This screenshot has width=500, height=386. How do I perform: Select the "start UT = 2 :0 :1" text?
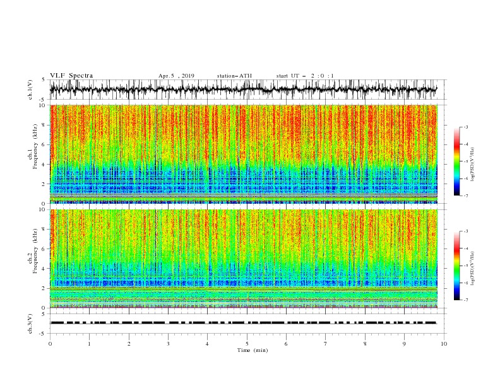click(305, 76)
